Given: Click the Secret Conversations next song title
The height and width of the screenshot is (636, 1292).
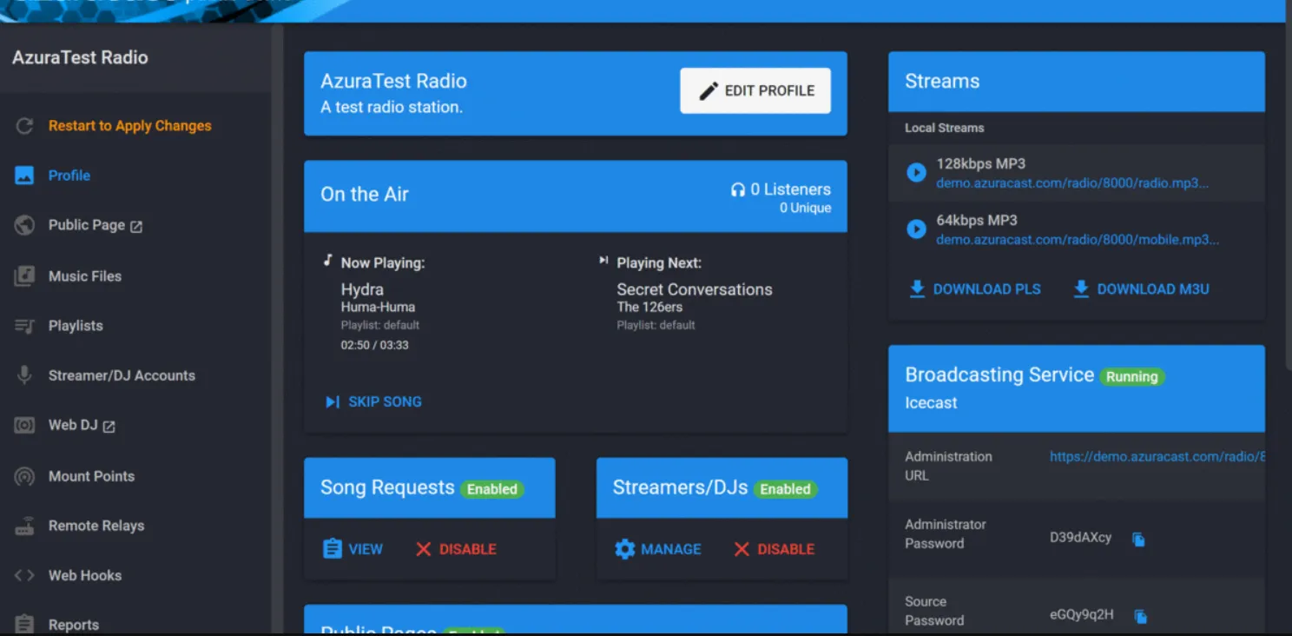Looking at the screenshot, I should [x=695, y=289].
